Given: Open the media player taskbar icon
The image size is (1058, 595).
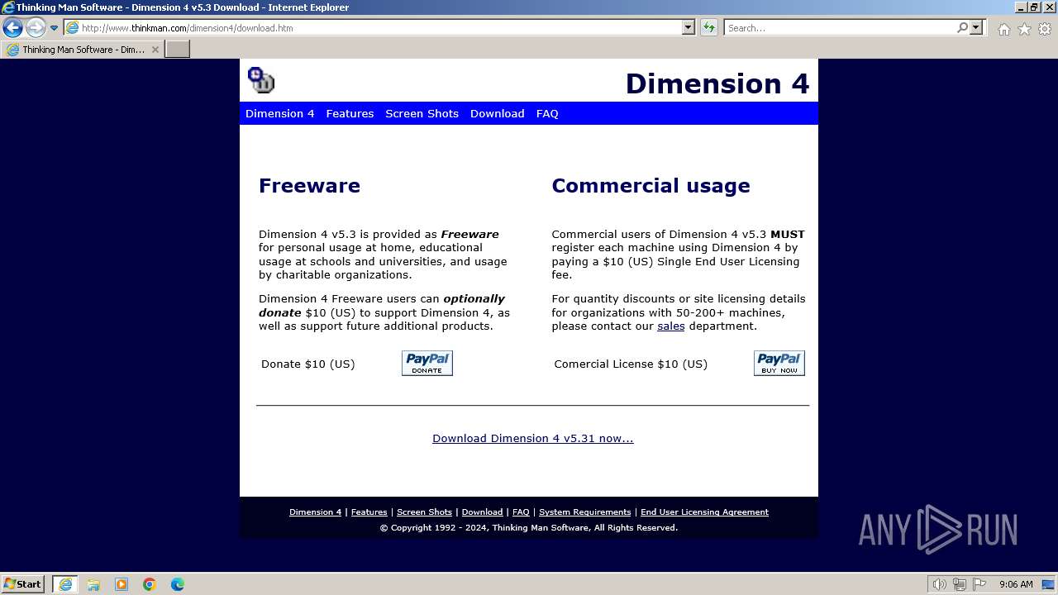Looking at the screenshot, I should click(x=122, y=584).
